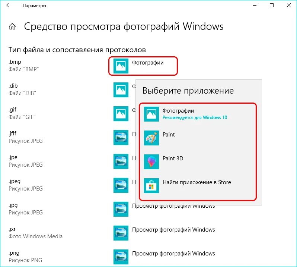The width and height of the screenshot is (297, 267).
Task: Click the viewer icon for .jfif
Action: 121,138
